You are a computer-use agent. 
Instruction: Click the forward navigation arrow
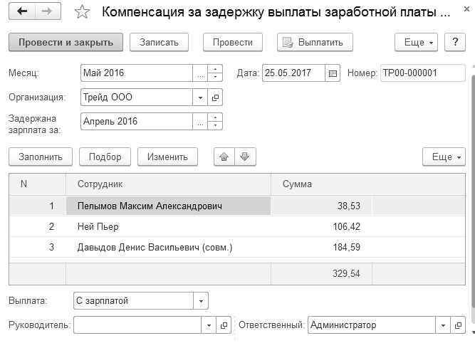click(x=47, y=12)
